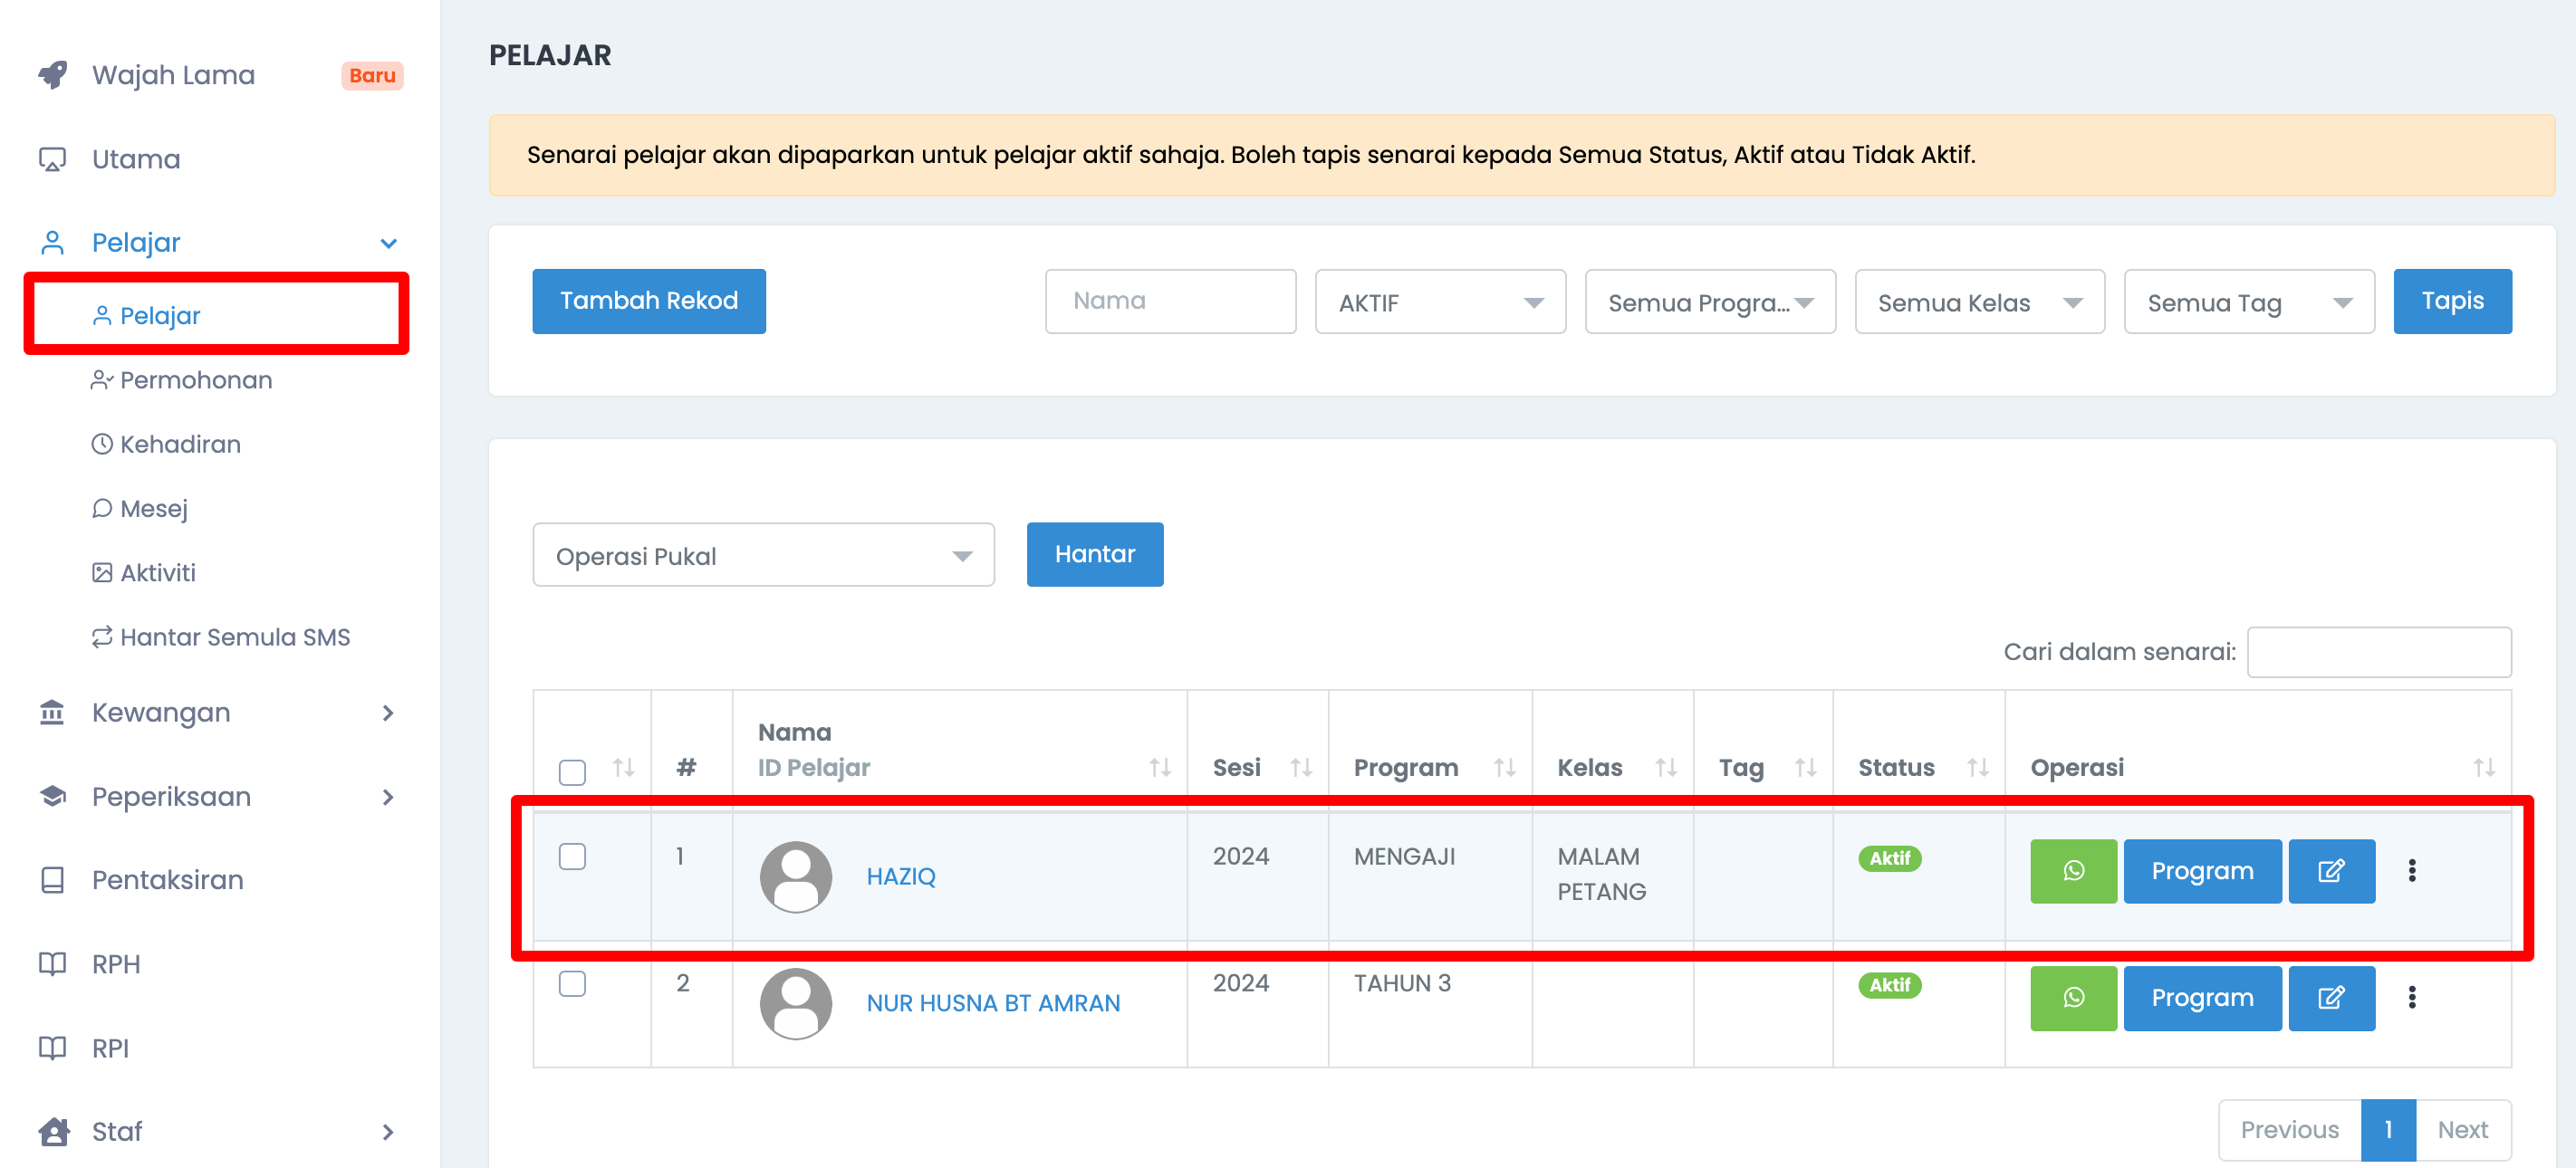Click the Previous pagination button
This screenshot has height=1168, width=2576.
2290,1130
